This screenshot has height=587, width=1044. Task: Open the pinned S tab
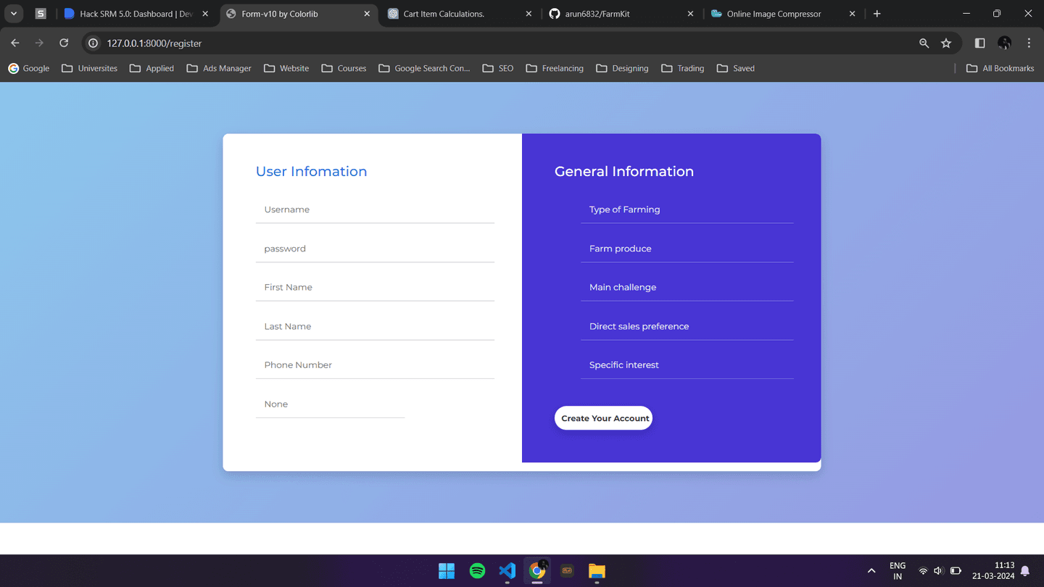point(41,14)
